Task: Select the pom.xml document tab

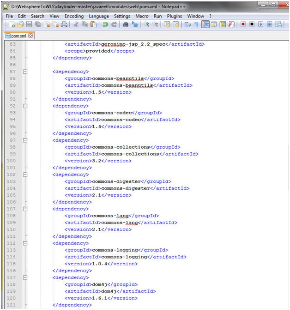Action: (18, 36)
